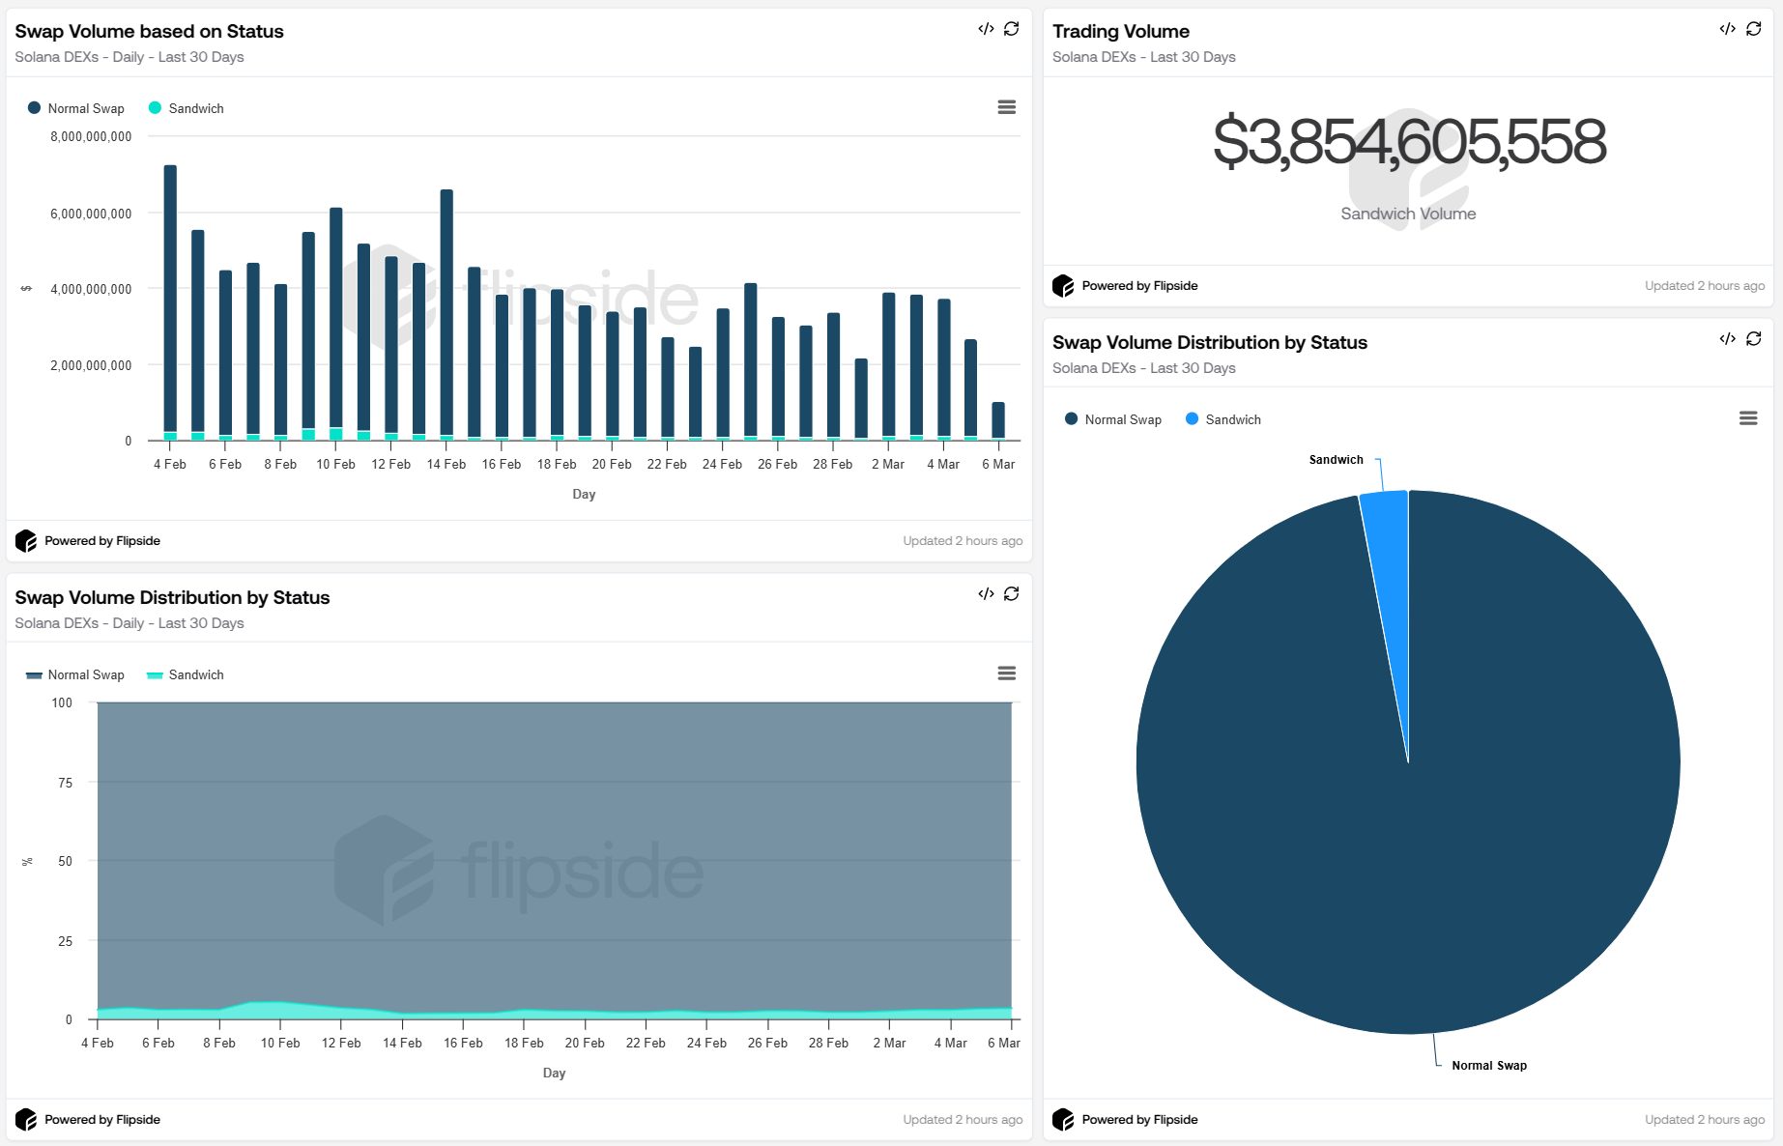This screenshot has width=1783, height=1146.
Task: Toggle Normal Swap in area chart legend
Action: pos(85,675)
